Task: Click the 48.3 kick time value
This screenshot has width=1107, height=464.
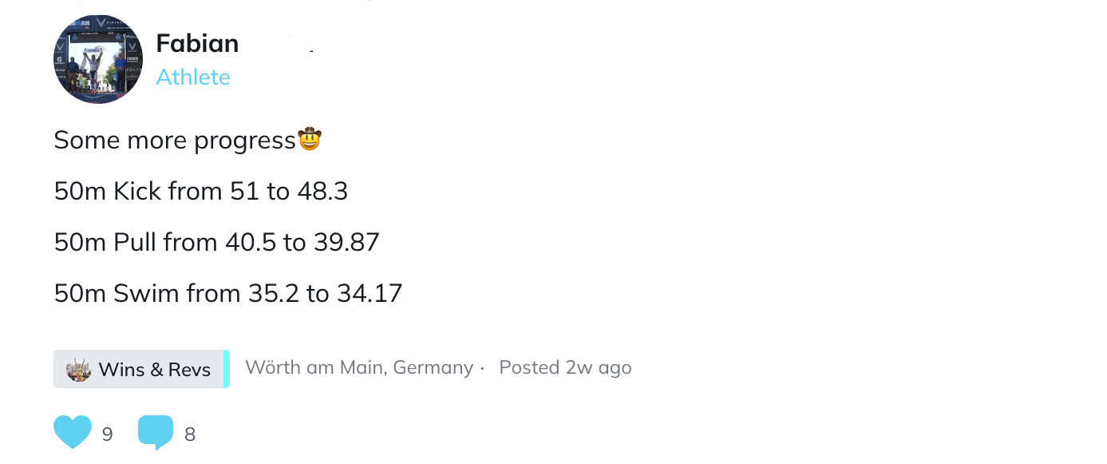Action: (x=322, y=192)
